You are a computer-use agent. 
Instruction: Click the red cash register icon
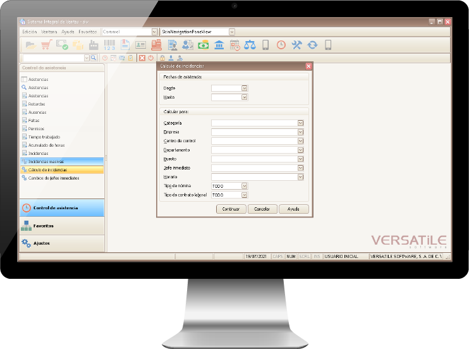point(156,45)
